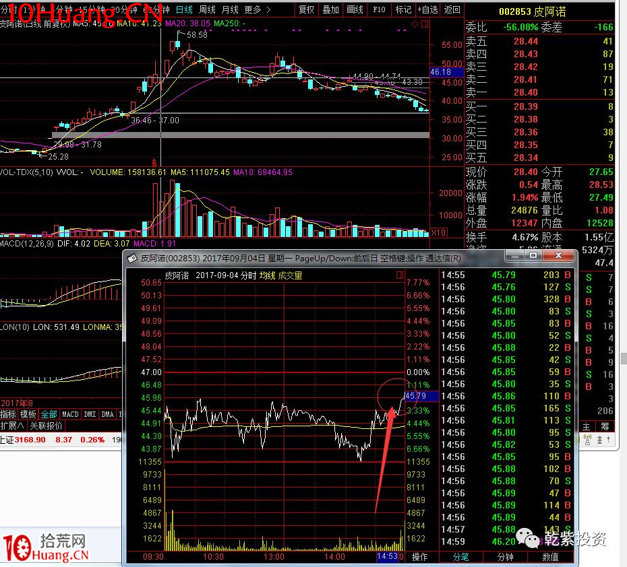Image resolution: width=627 pixels, height=567 pixels.
Task: Switch chart to 周线 weekly period
Action: (207, 9)
